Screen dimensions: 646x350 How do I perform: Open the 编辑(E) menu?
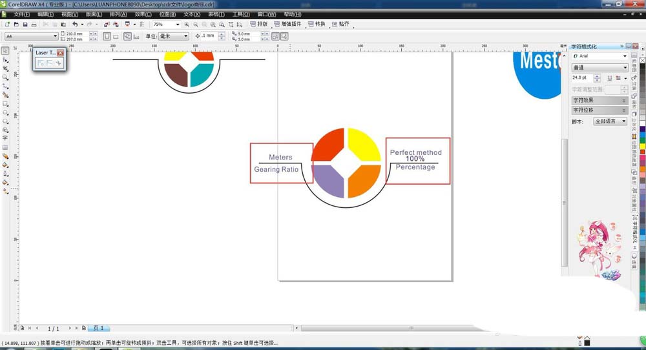click(45, 14)
